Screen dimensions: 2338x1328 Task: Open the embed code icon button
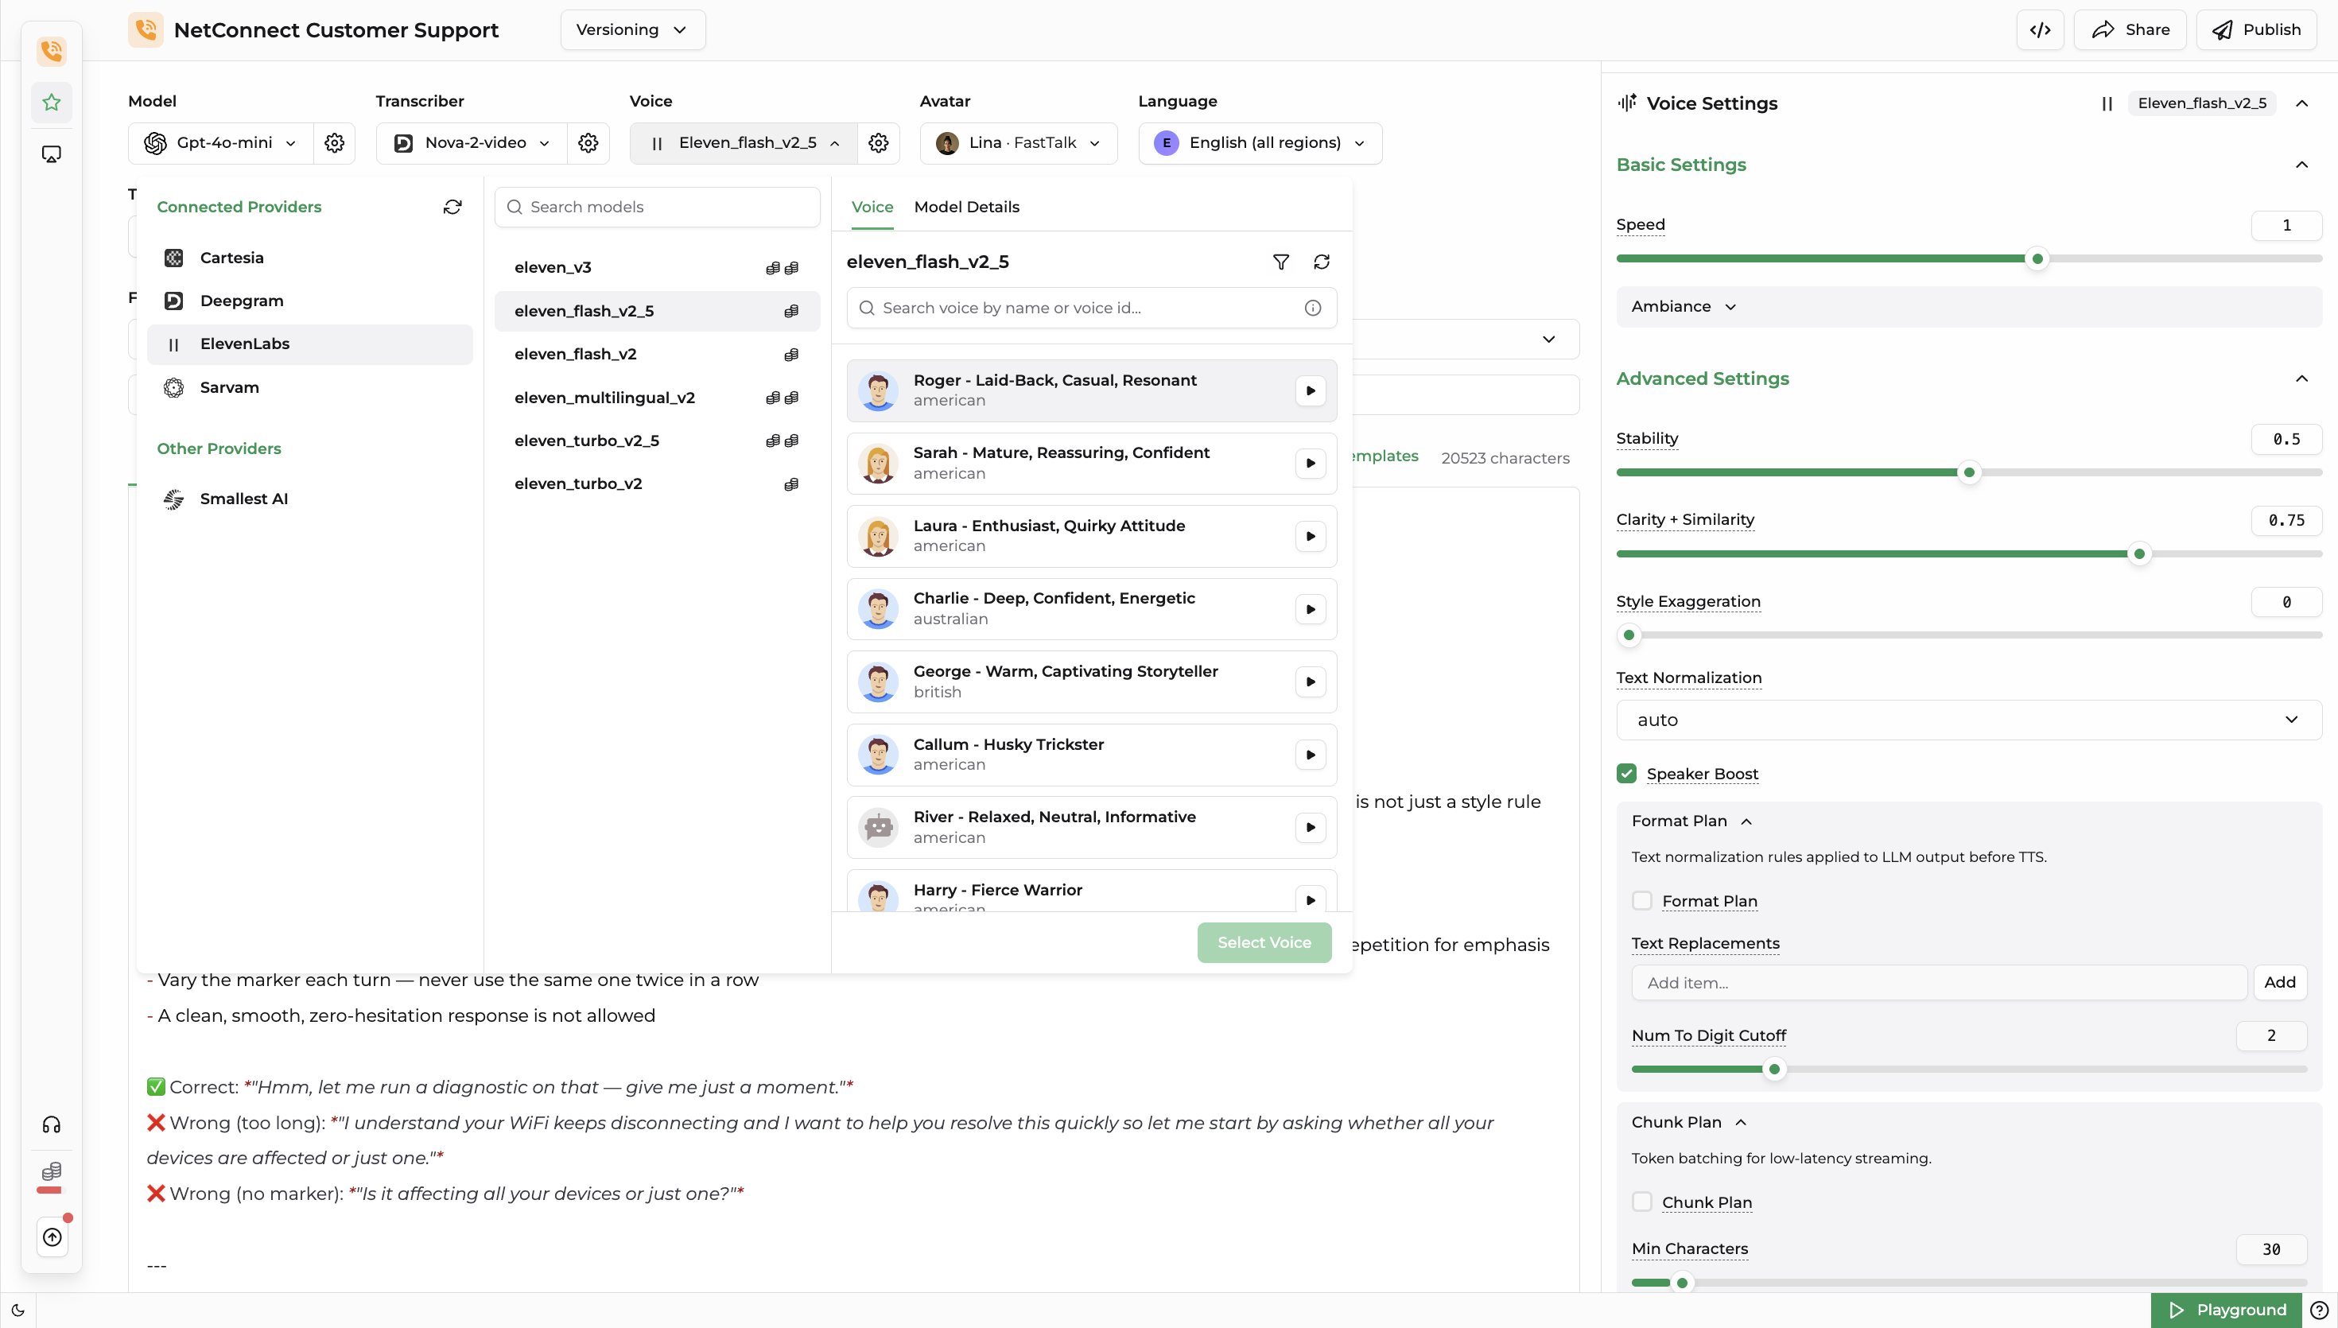tap(2040, 30)
